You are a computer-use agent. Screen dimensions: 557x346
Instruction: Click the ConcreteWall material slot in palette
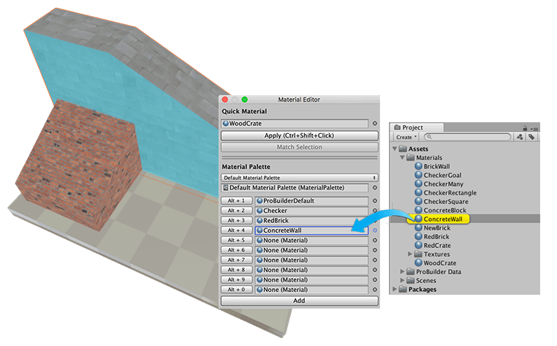(x=311, y=230)
